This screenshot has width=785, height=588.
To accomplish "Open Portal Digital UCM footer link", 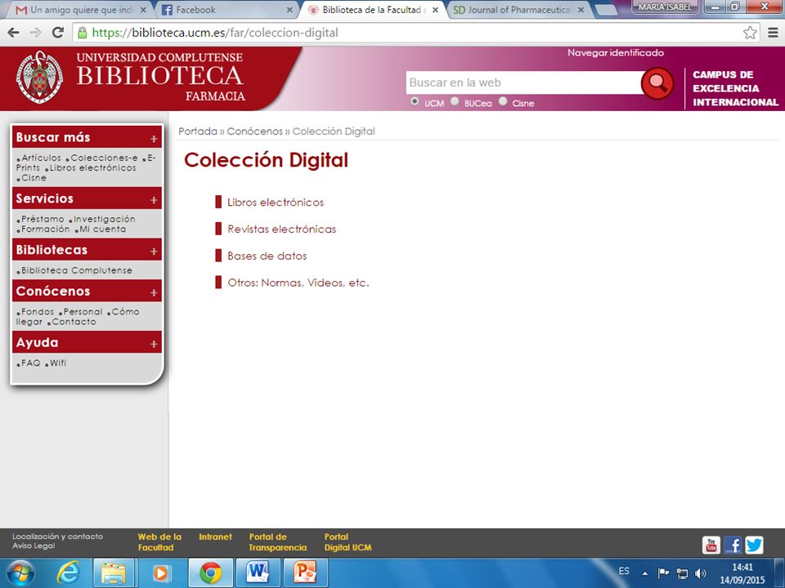I will (x=348, y=542).
